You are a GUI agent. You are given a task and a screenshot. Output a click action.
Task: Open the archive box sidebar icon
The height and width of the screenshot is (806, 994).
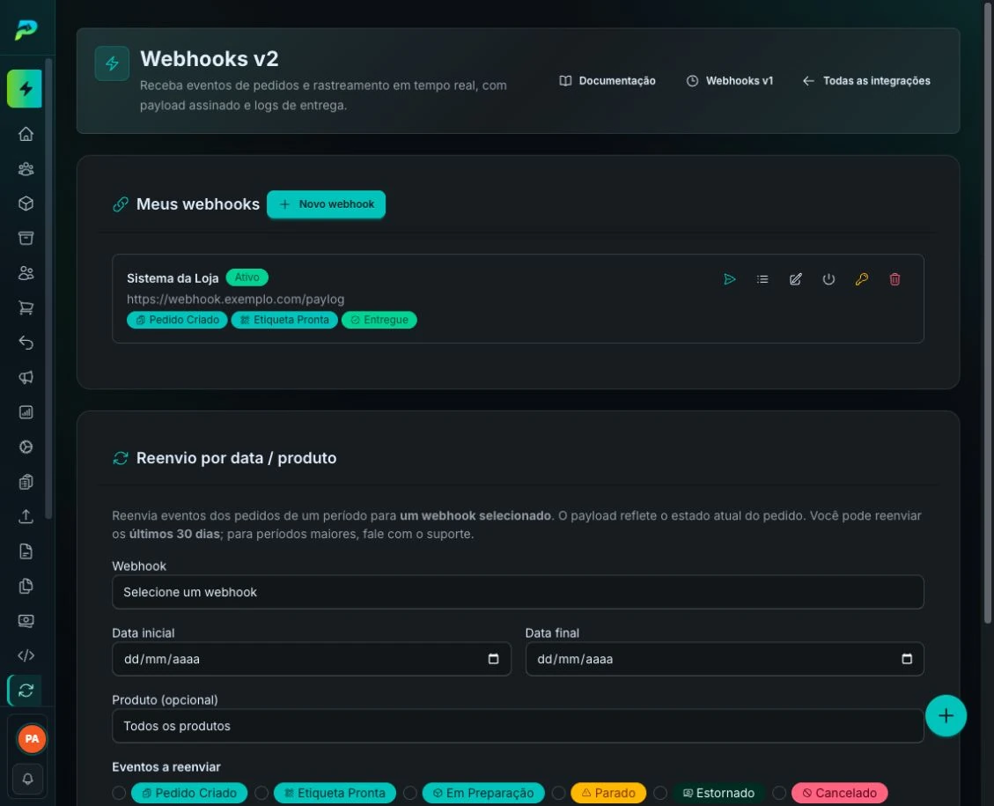pos(26,238)
